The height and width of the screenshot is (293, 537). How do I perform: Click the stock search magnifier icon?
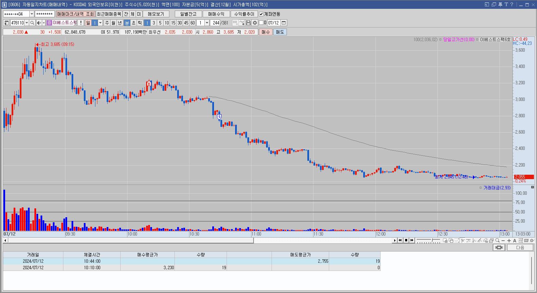point(32,23)
